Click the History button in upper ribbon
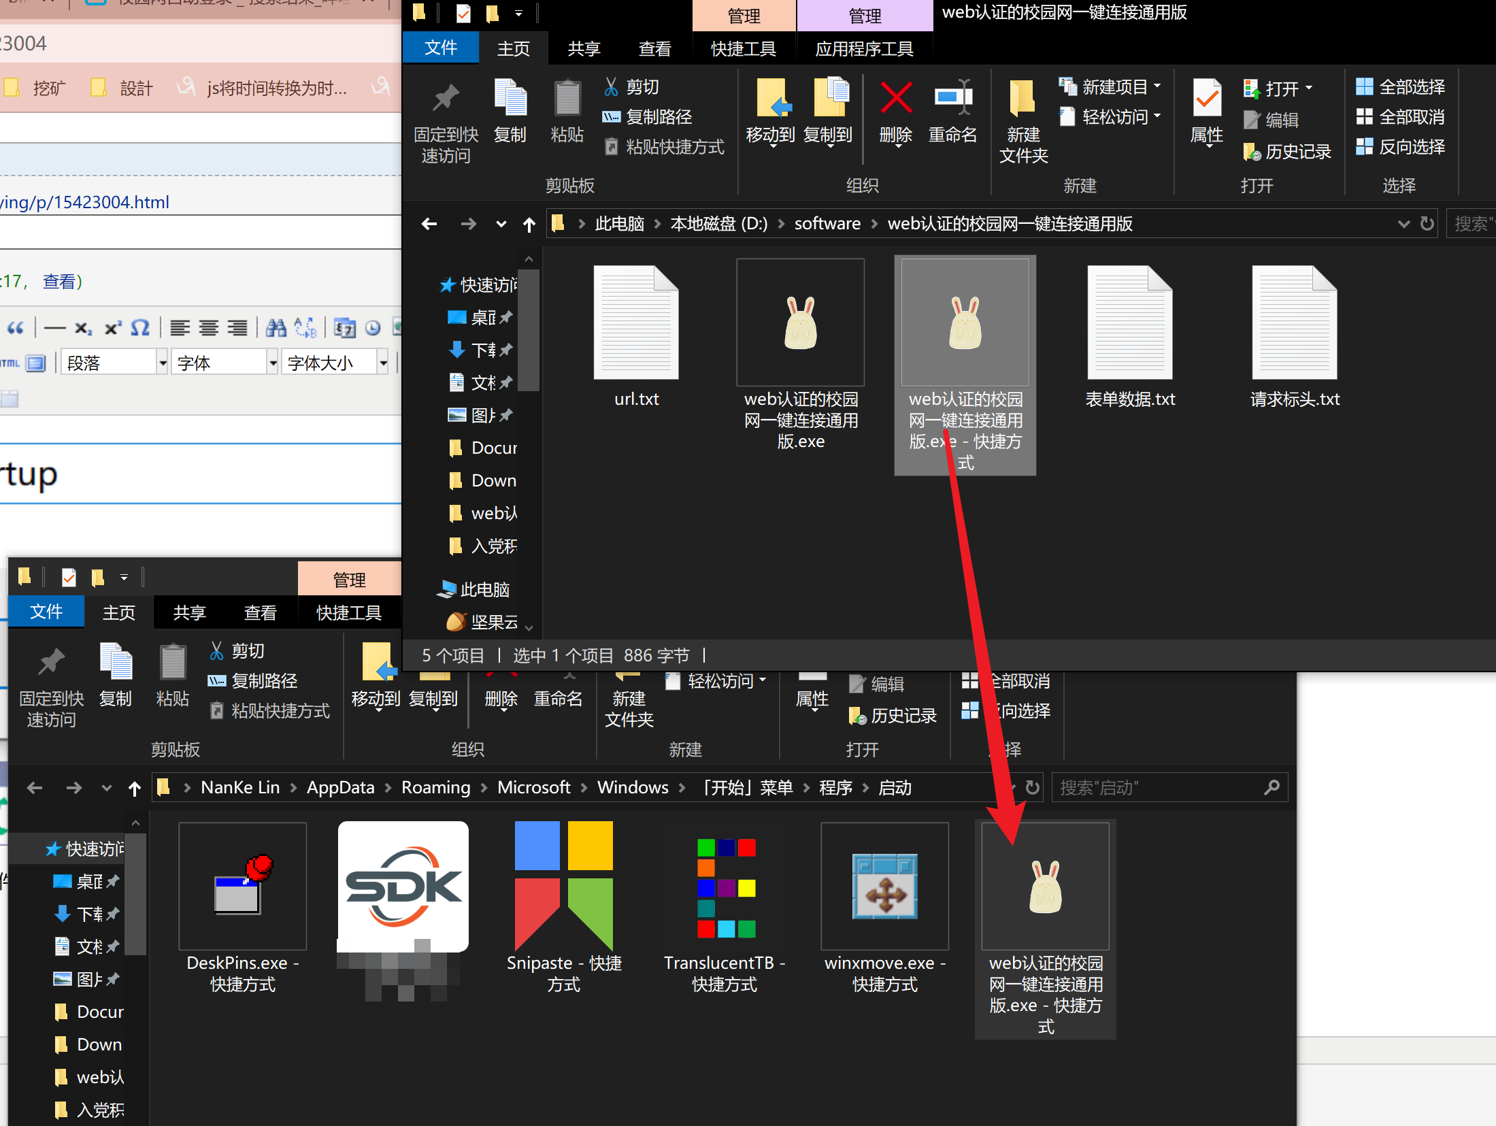This screenshot has height=1126, width=1496. coord(1287,152)
